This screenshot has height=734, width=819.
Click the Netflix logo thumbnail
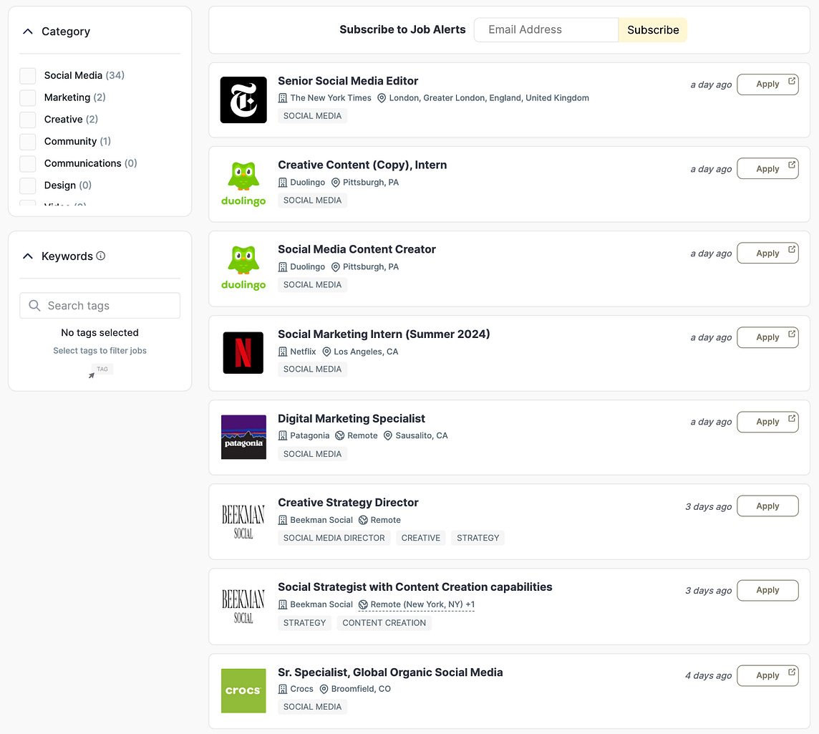click(x=243, y=352)
